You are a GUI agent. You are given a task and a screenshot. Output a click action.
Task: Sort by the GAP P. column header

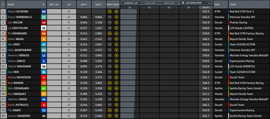[x=84, y=4]
